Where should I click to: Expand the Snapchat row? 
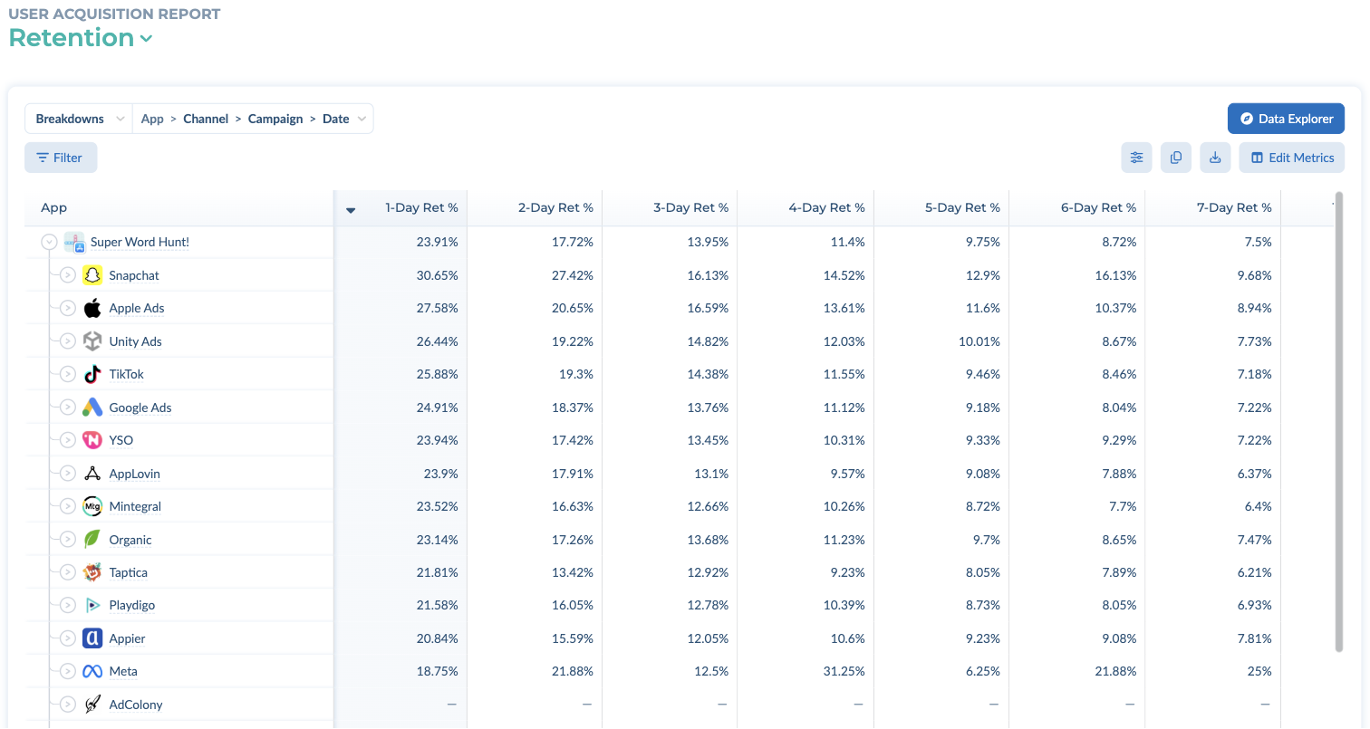[67, 275]
